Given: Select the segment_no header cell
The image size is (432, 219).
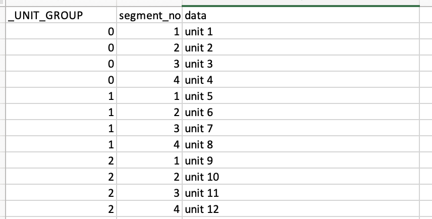Looking at the screenshot, I should coord(149,15).
